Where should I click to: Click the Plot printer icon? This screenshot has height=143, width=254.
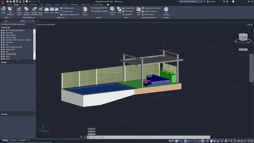point(27,2)
